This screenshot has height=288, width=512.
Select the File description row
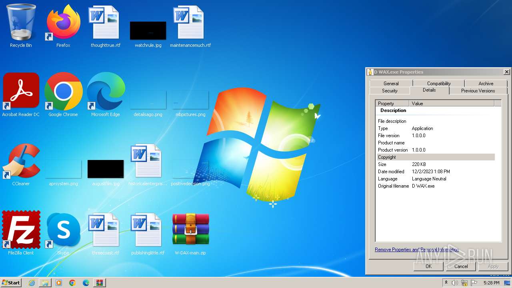[x=436, y=121]
